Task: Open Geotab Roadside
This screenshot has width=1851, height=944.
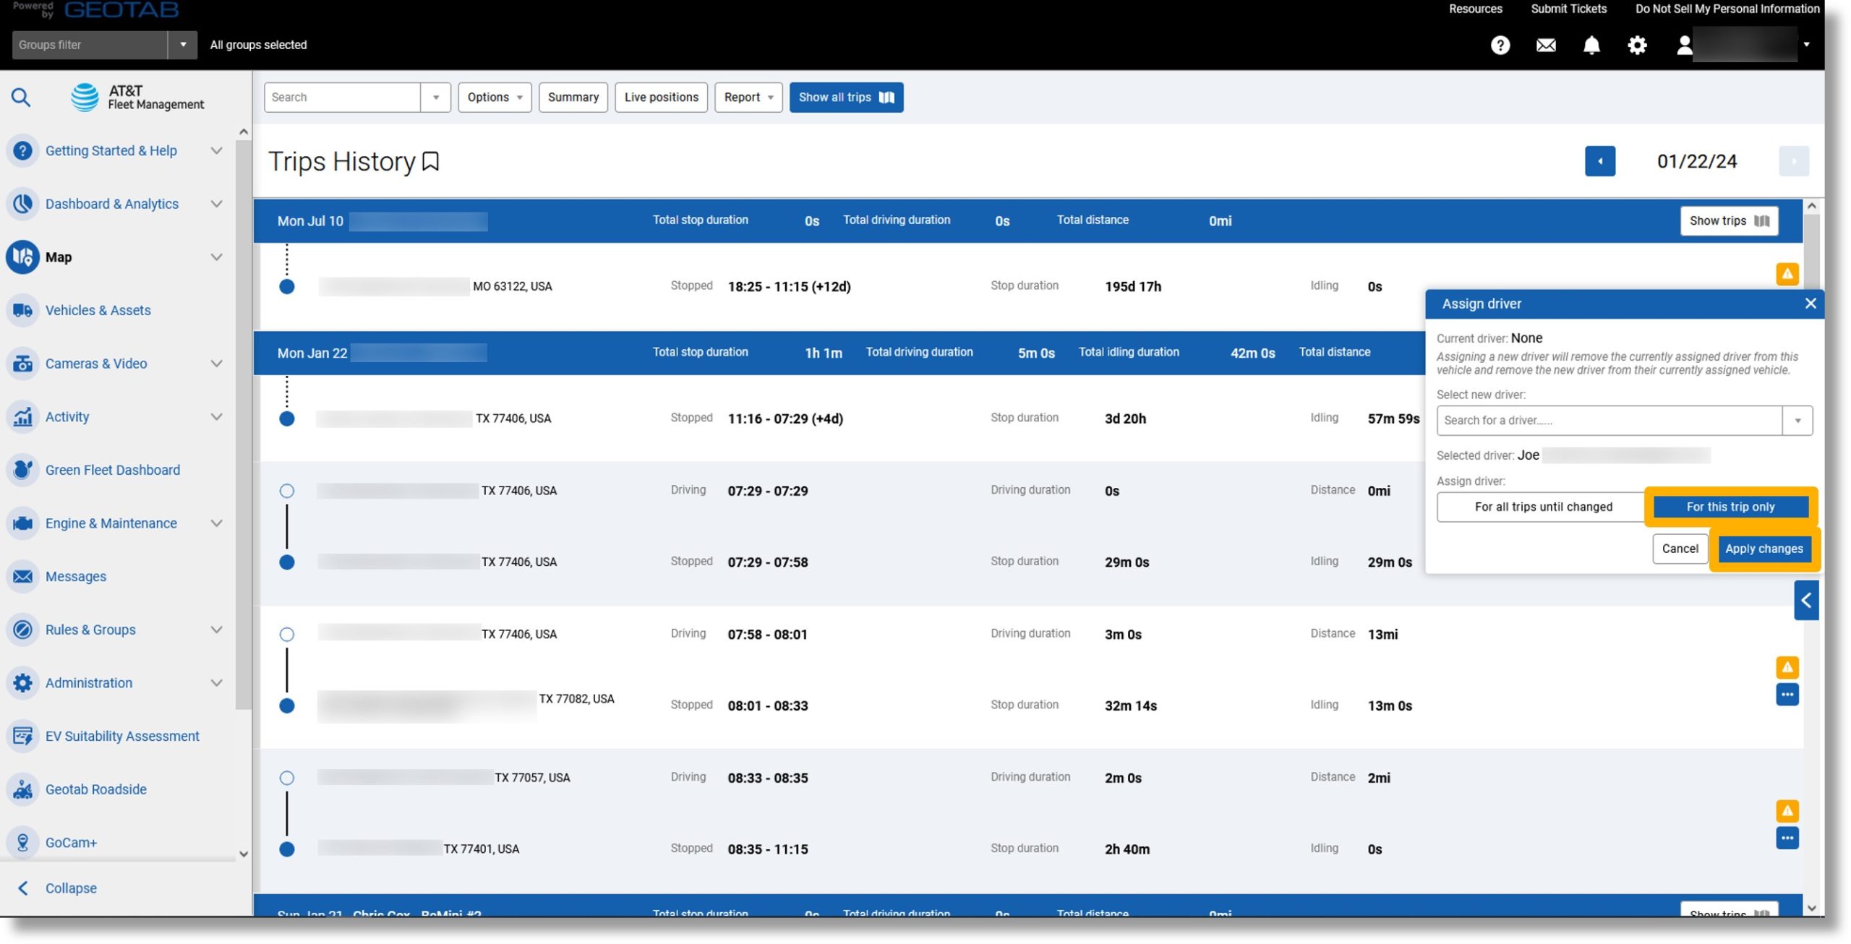Action: pos(96,789)
